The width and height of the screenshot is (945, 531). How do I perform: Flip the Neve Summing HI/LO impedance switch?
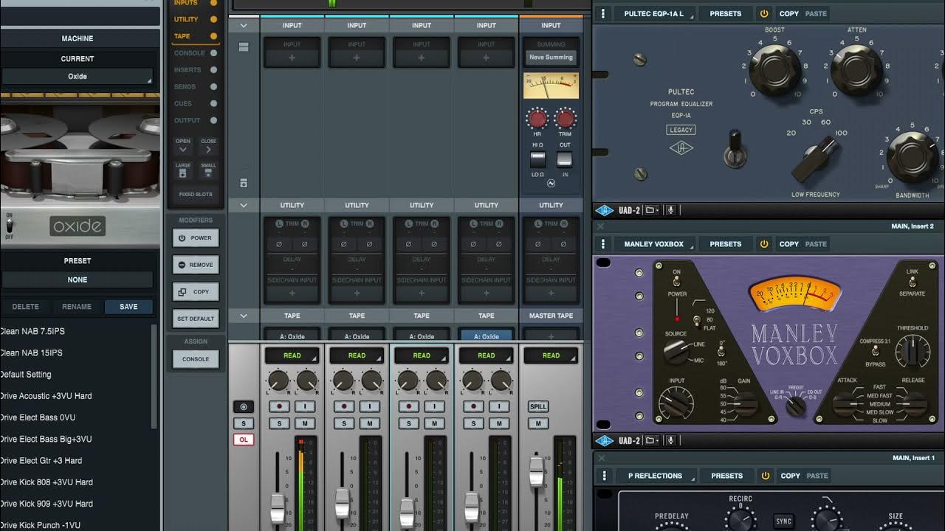click(537, 159)
